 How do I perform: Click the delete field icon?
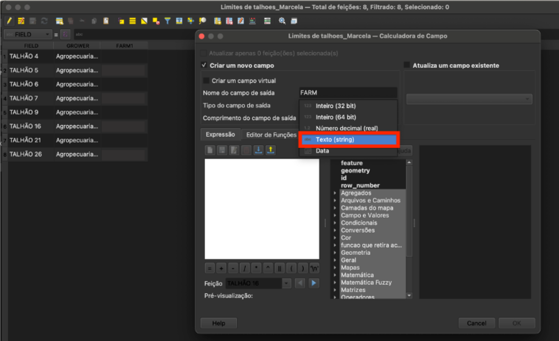click(x=229, y=21)
